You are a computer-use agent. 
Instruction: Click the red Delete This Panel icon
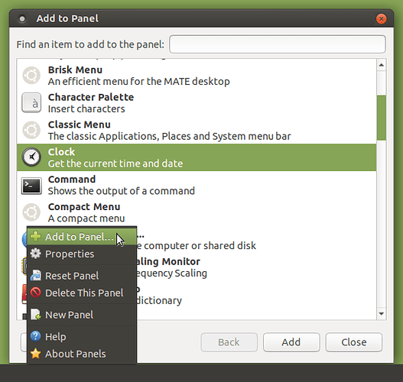[35, 293]
